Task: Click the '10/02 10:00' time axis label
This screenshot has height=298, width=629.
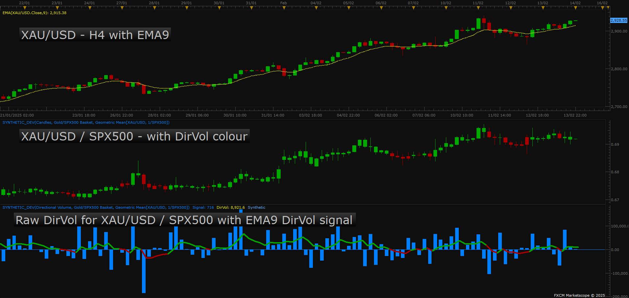Action: (x=462, y=115)
